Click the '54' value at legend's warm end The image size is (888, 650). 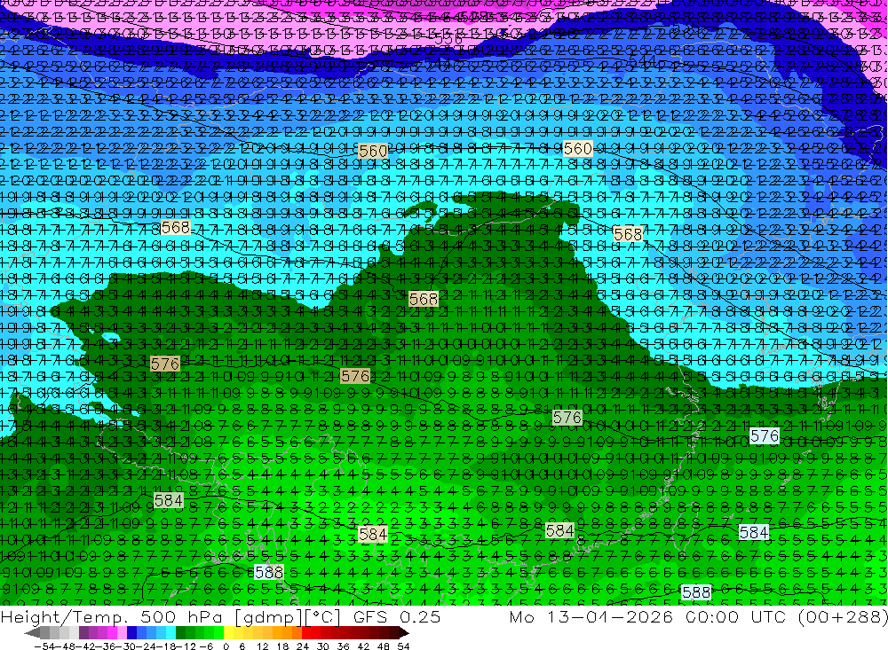coord(403,646)
